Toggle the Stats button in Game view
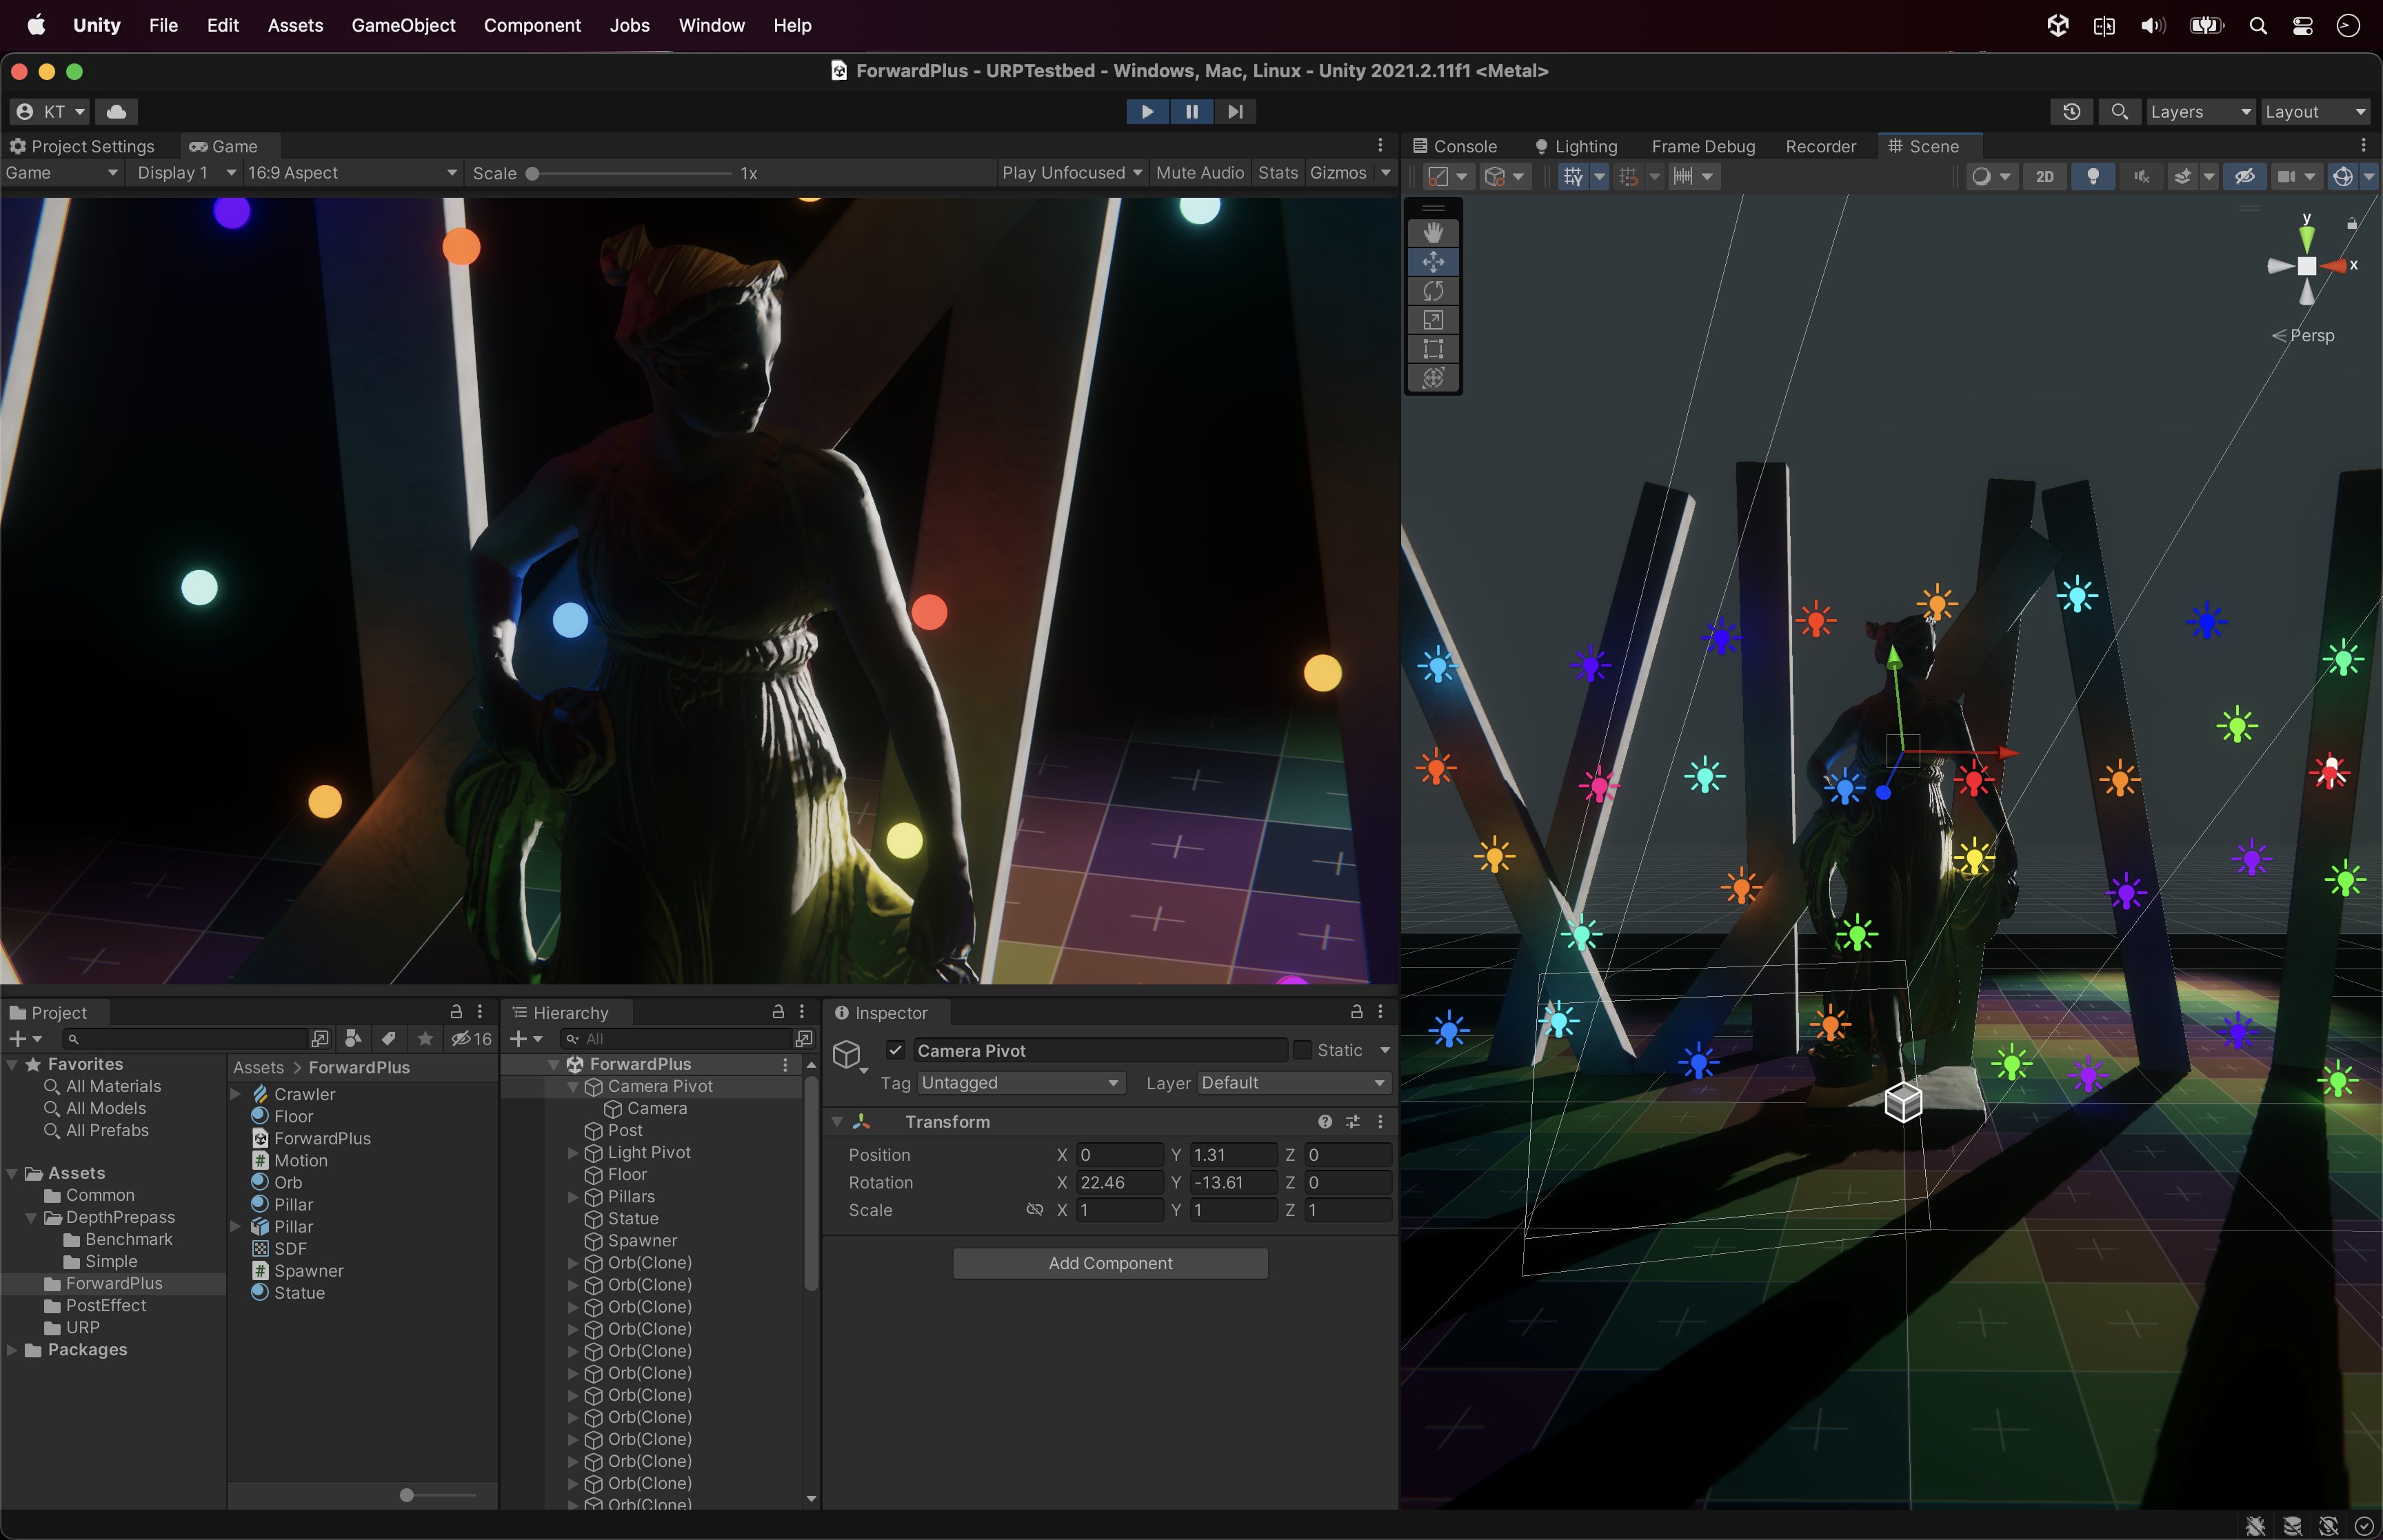The width and height of the screenshot is (2383, 1540). [1277, 173]
